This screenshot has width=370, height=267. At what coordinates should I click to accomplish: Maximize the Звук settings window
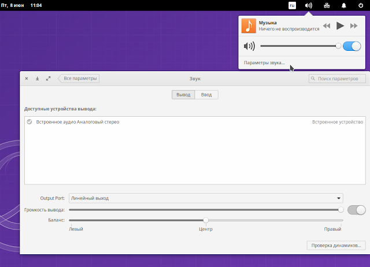(x=49, y=79)
